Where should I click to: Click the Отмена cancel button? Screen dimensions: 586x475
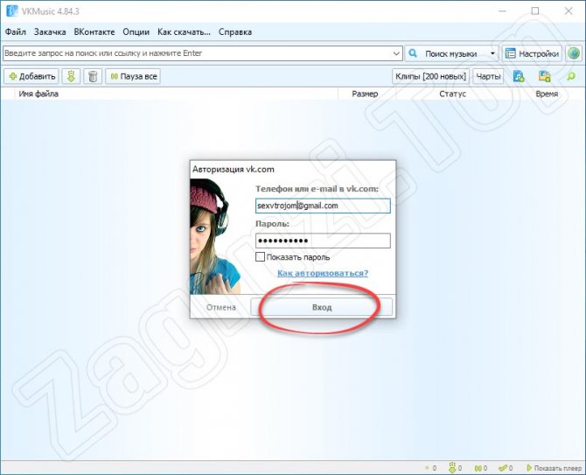(x=221, y=308)
